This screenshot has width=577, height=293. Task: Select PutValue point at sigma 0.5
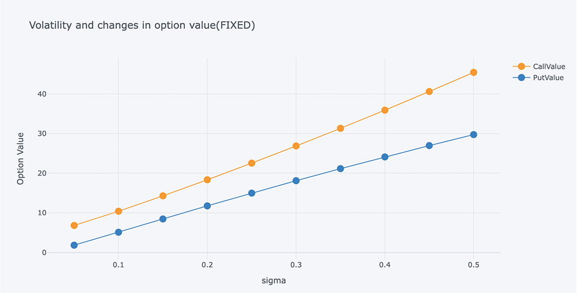coord(473,135)
